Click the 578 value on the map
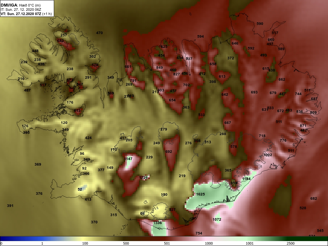 pyautogui.click(x=234, y=147)
